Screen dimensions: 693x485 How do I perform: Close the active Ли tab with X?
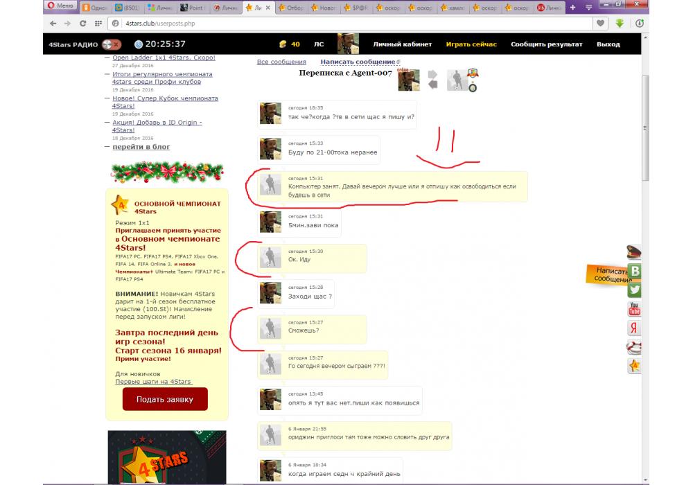(x=267, y=8)
